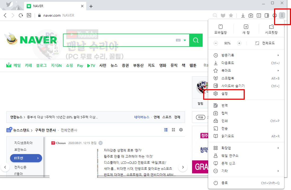Screen dimensions: 291x190
Task: Increase zoom with the plus button
Action: (239, 43)
